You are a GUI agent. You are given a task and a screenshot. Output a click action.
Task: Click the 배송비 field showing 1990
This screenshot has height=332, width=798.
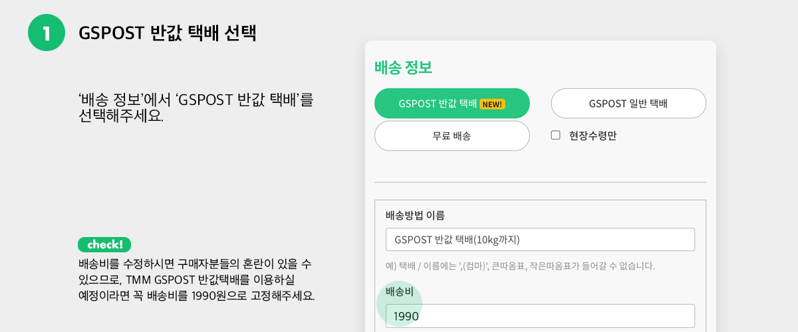click(x=540, y=316)
